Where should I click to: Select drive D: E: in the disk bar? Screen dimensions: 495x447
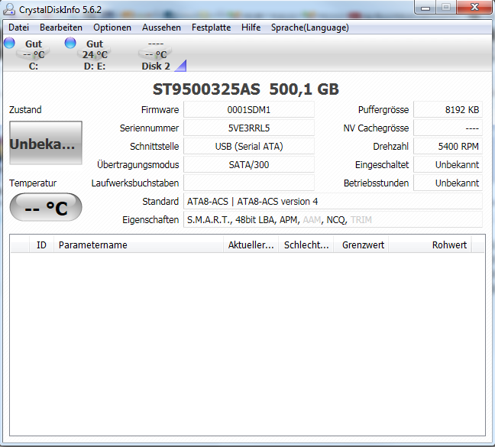pos(95,54)
